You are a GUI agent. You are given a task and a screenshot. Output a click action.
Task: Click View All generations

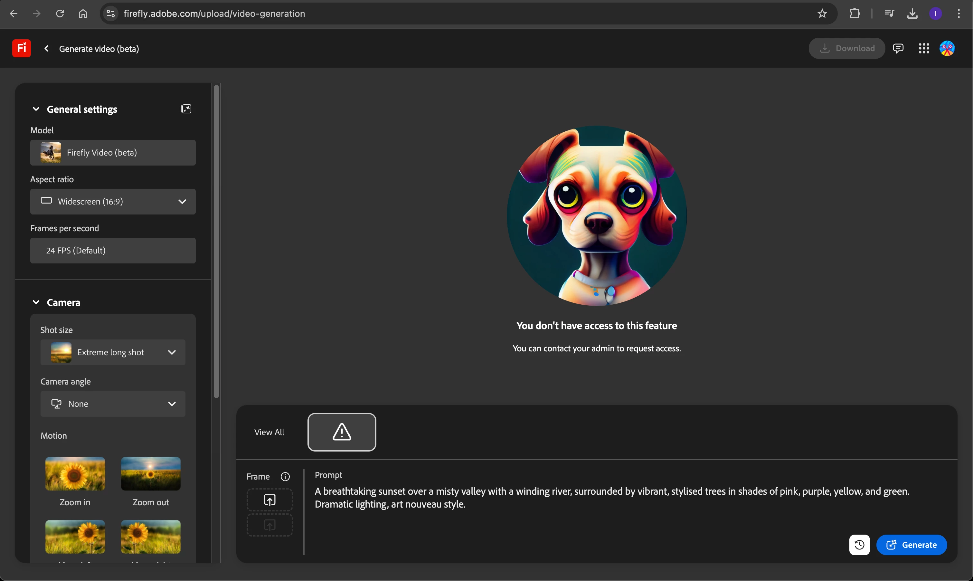pos(269,432)
